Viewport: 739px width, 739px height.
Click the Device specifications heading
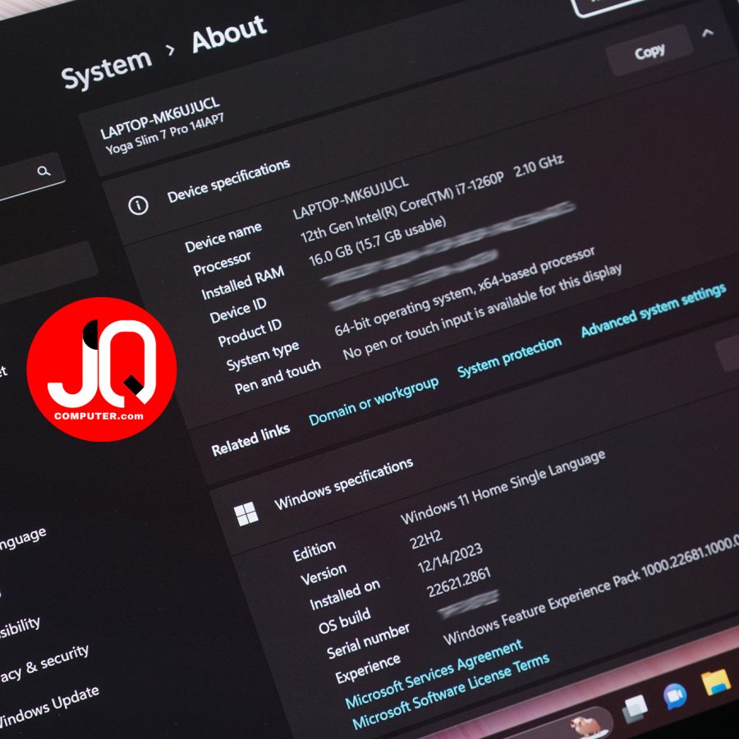pos(228,181)
